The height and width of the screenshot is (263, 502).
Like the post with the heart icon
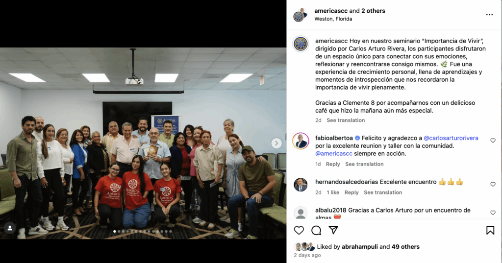(x=299, y=230)
